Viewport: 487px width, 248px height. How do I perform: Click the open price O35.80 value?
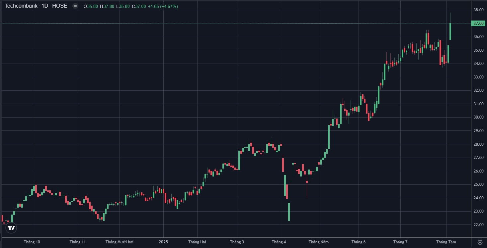[x=91, y=6]
